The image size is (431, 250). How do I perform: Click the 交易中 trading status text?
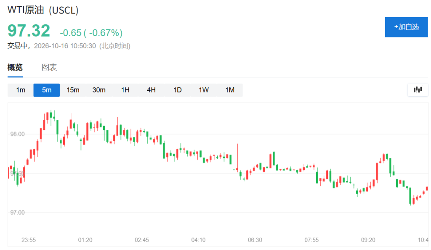pos(18,46)
